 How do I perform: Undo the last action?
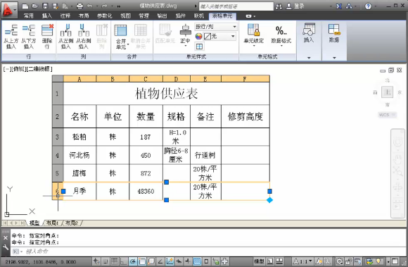[89, 6]
